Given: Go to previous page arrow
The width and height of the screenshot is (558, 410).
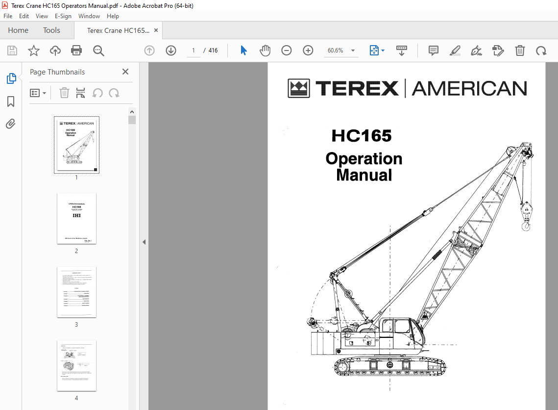Looking at the screenshot, I should 149,51.
